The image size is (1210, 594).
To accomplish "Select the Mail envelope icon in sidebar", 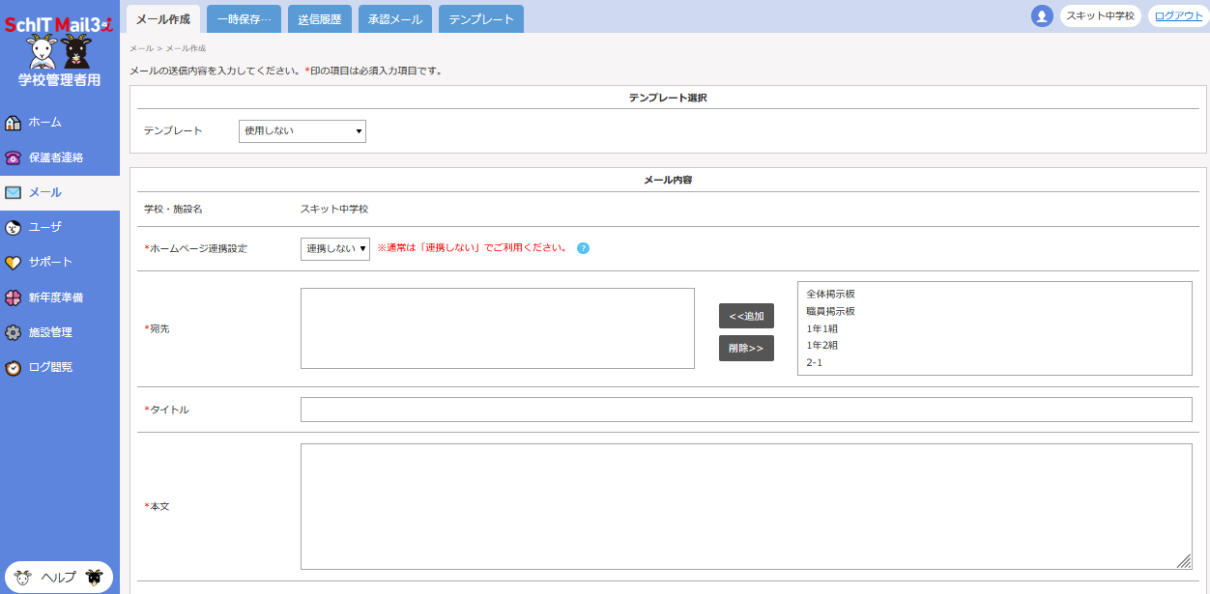I will tap(14, 192).
